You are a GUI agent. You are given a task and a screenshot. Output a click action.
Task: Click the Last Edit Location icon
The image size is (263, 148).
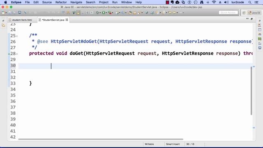(170, 13)
